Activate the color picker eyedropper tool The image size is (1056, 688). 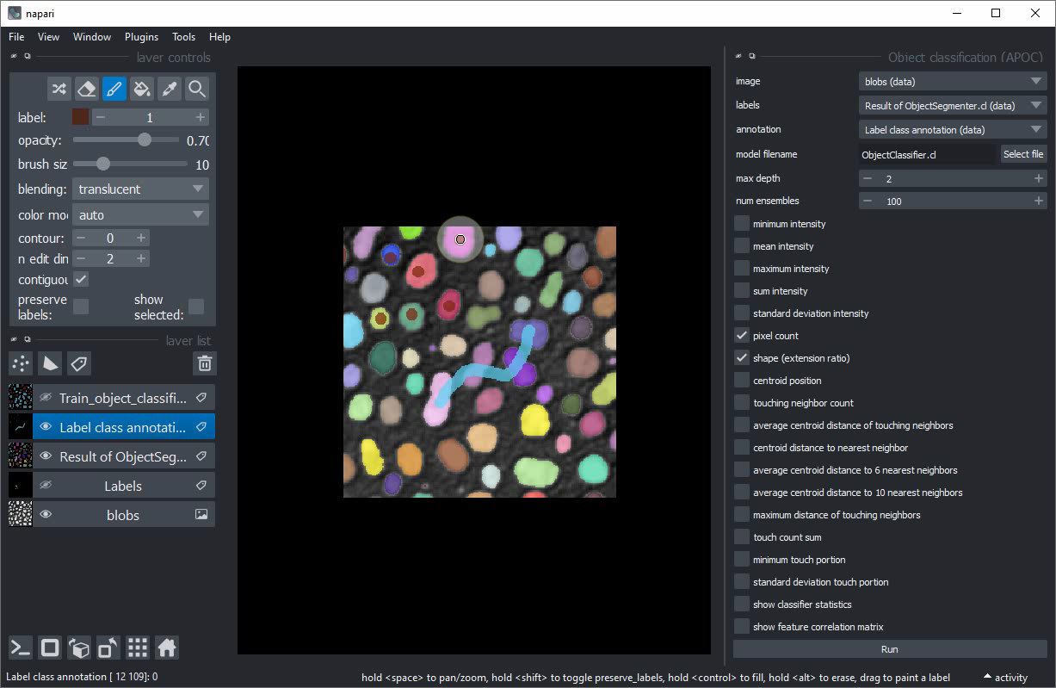click(170, 89)
